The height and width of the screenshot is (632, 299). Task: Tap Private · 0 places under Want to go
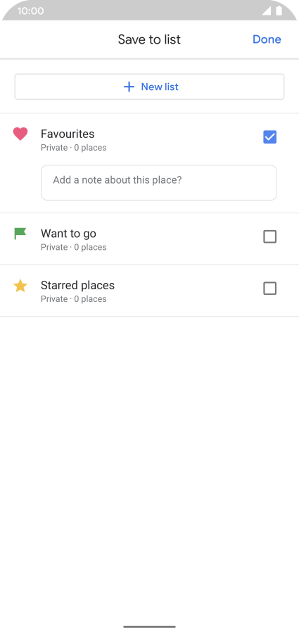pyautogui.click(x=74, y=247)
